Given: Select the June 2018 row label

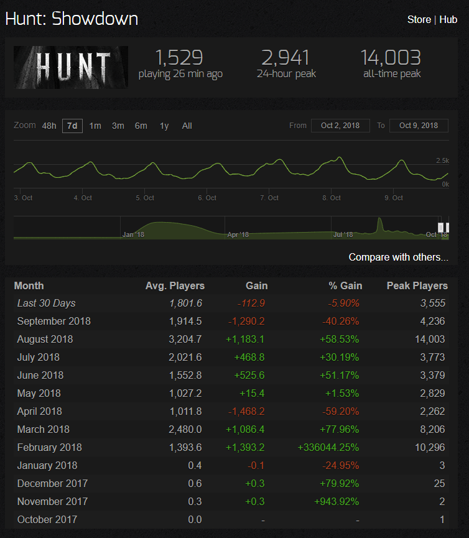Looking at the screenshot, I should pos(40,376).
